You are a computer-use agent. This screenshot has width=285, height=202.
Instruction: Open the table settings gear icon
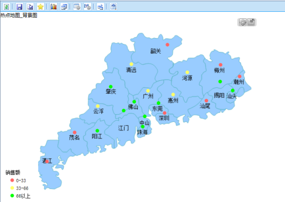tap(77, 7)
